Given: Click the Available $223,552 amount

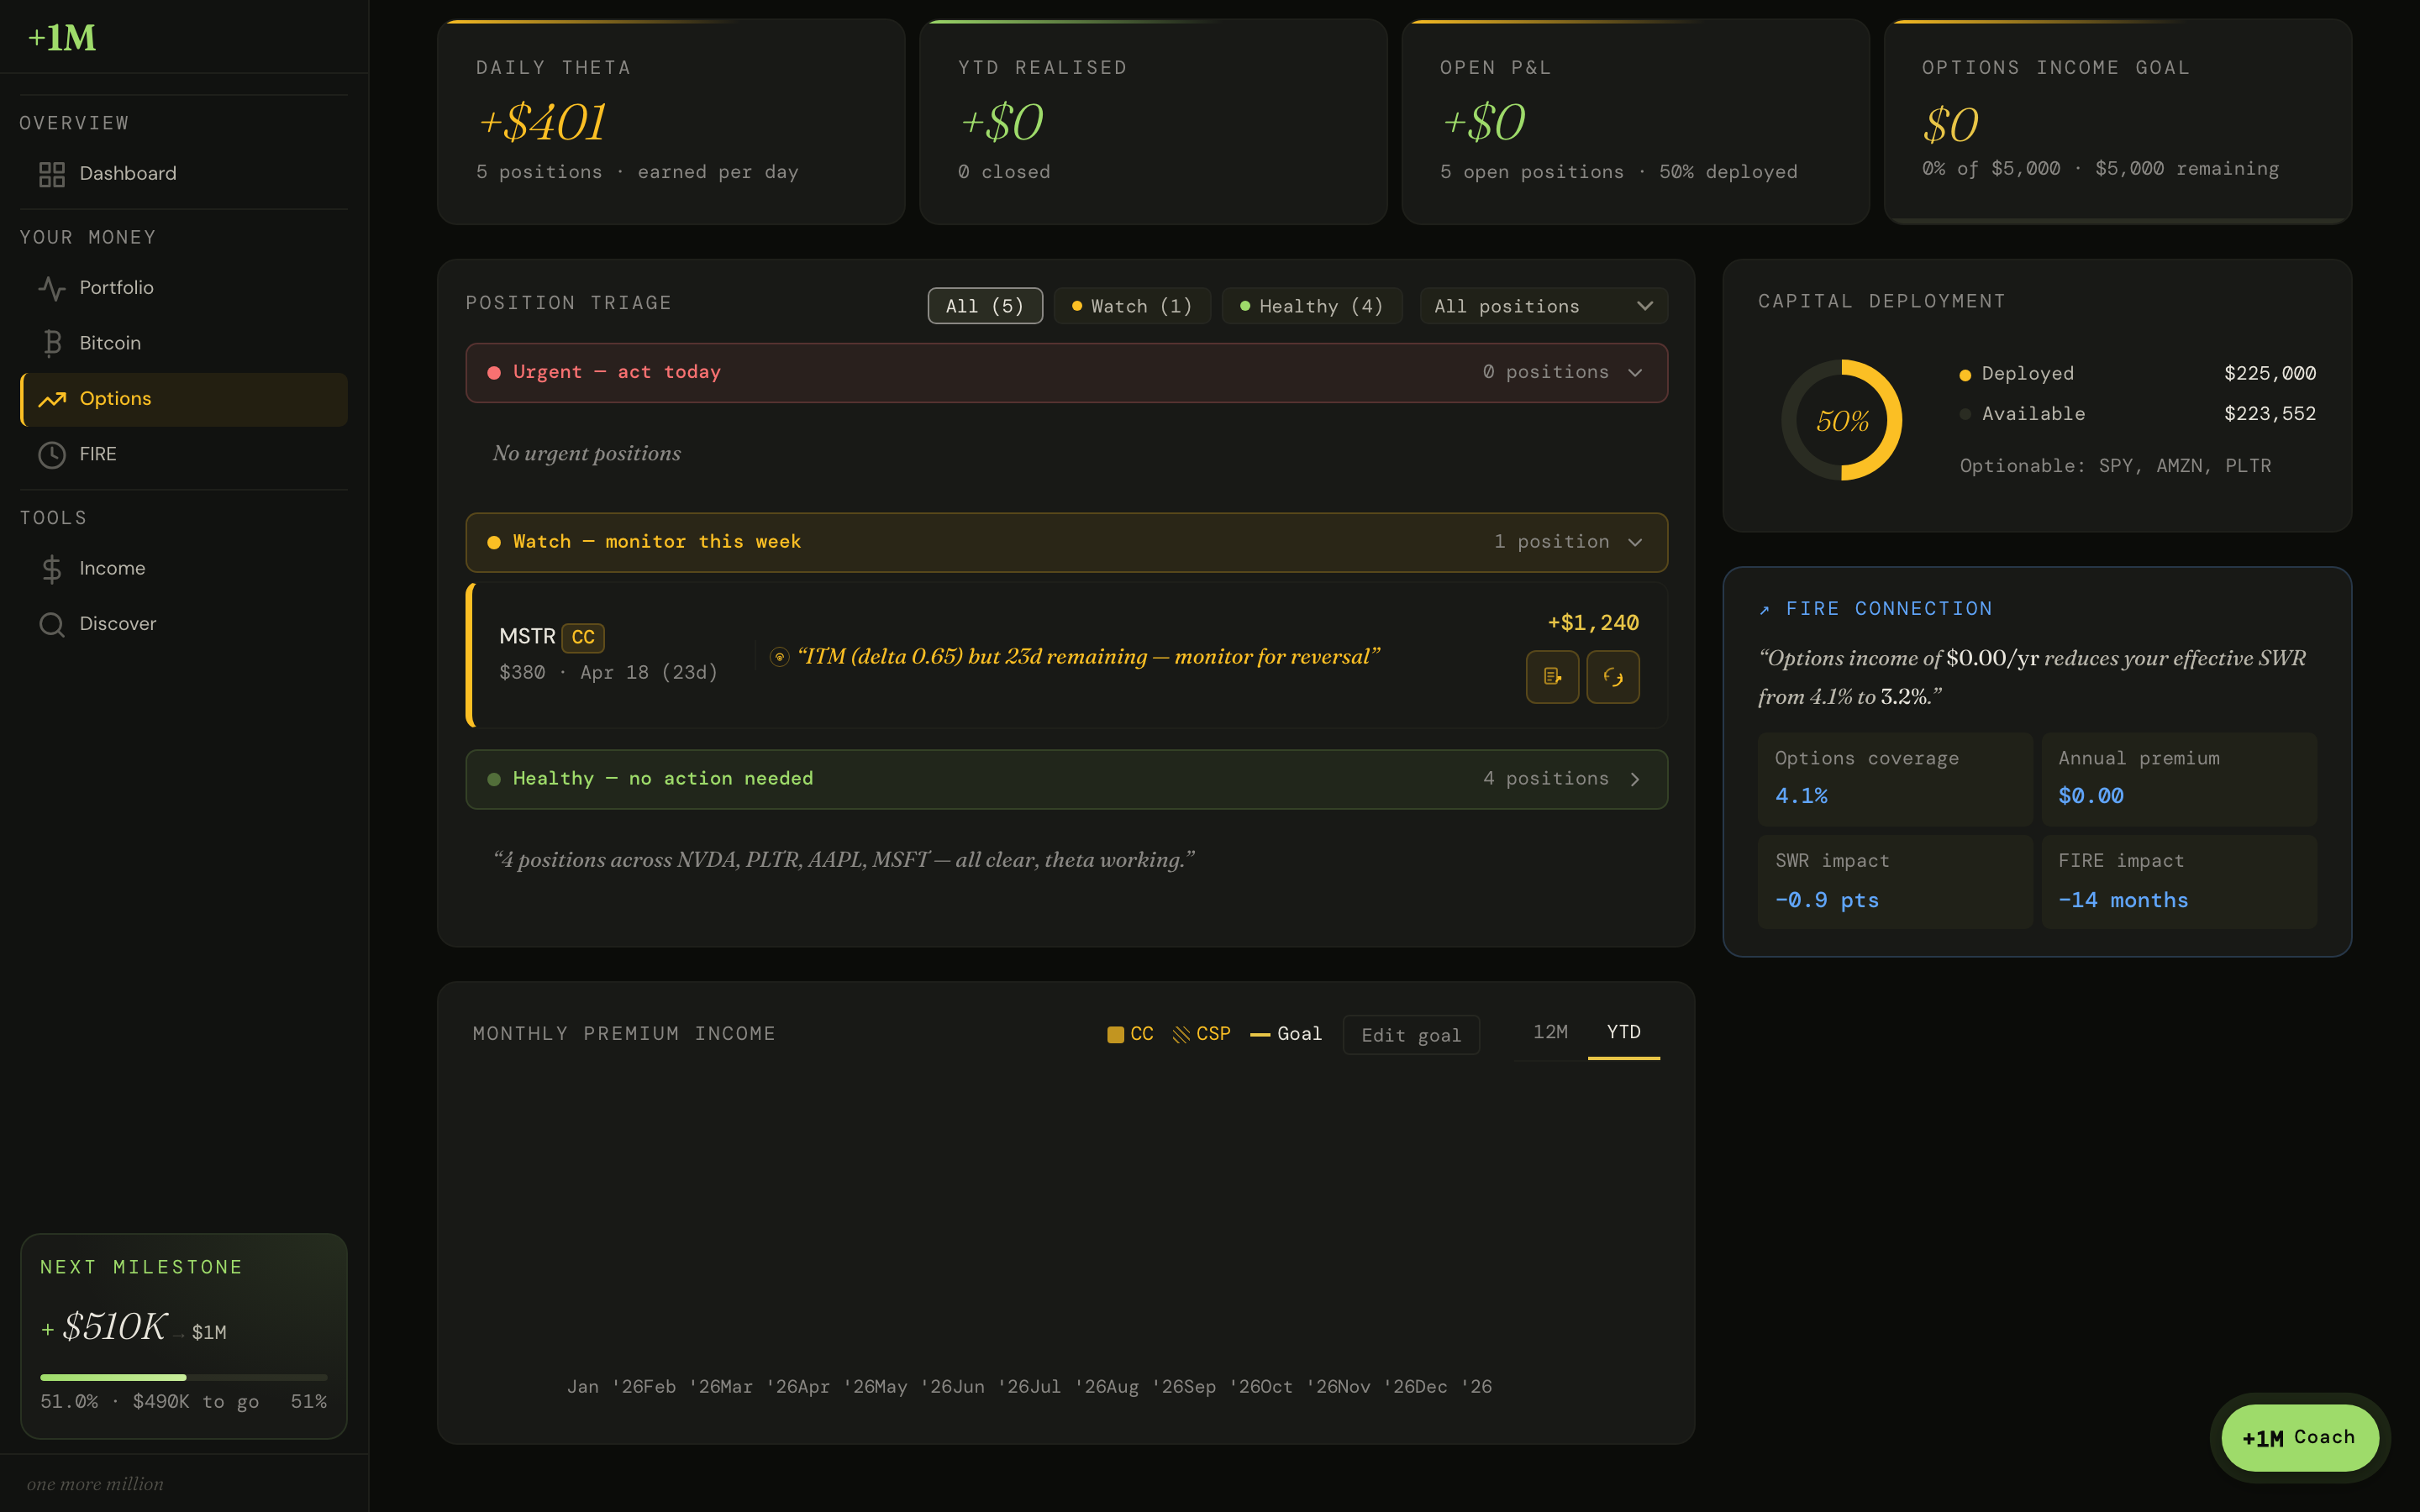Looking at the screenshot, I should (2269, 414).
